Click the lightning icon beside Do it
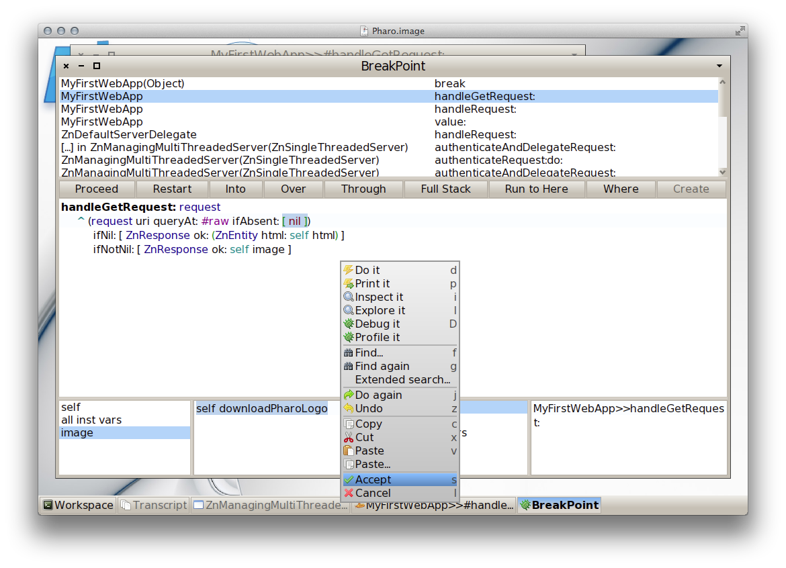The width and height of the screenshot is (786, 568). click(x=349, y=270)
